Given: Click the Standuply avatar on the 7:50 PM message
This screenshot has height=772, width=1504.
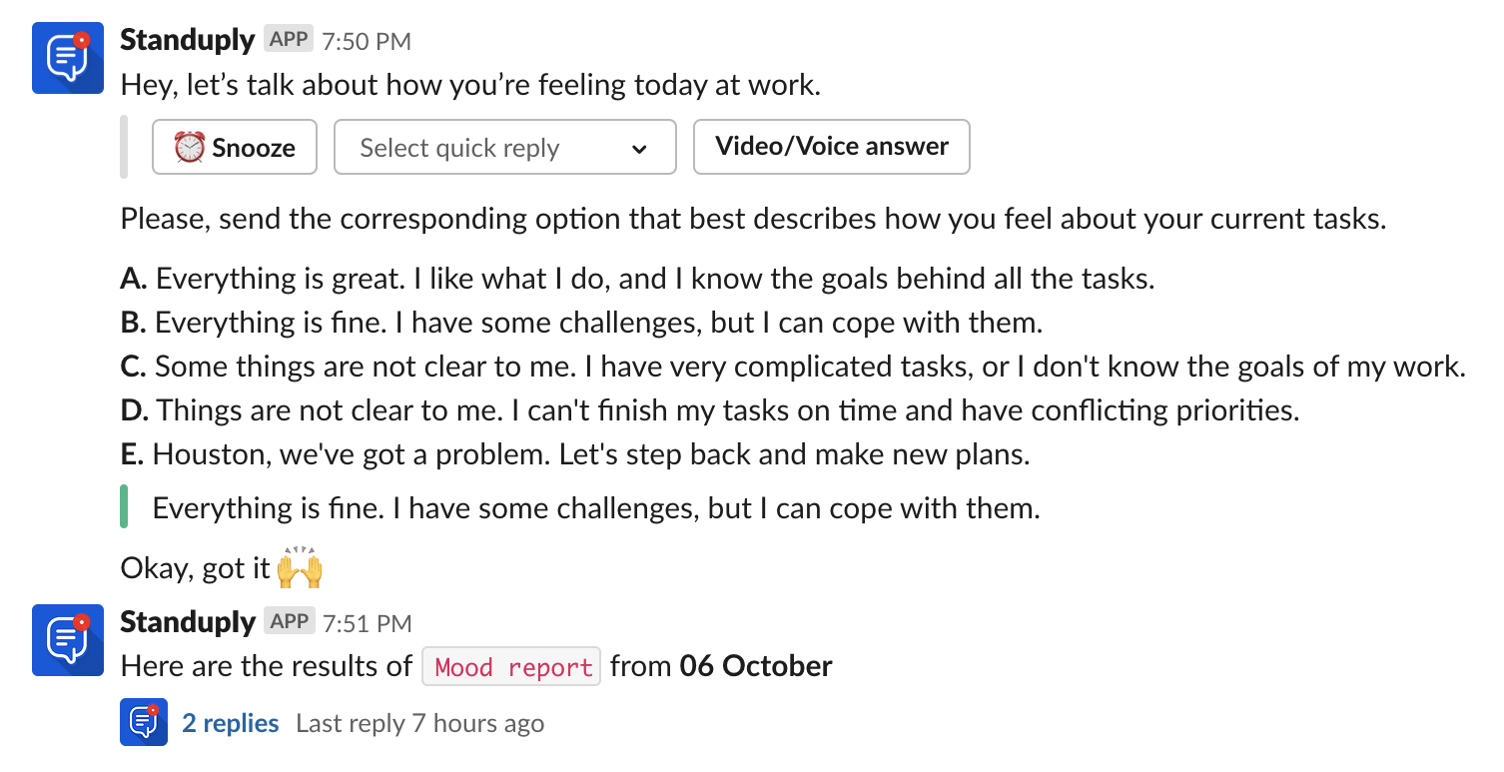Looking at the screenshot, I should click(68, 58).
